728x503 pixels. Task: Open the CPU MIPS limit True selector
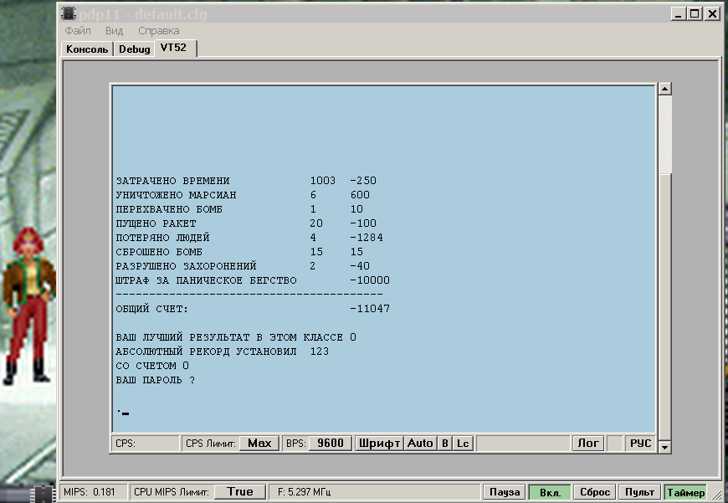(239, 492)
